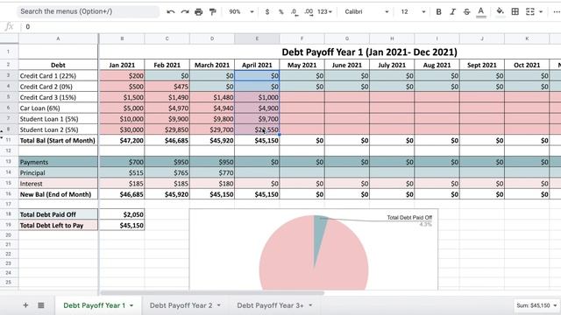This screenshot has height=315, width=561.
Task: Open Debt Payoff Year 2 tab arrow menu
Action: pos(218,305)
